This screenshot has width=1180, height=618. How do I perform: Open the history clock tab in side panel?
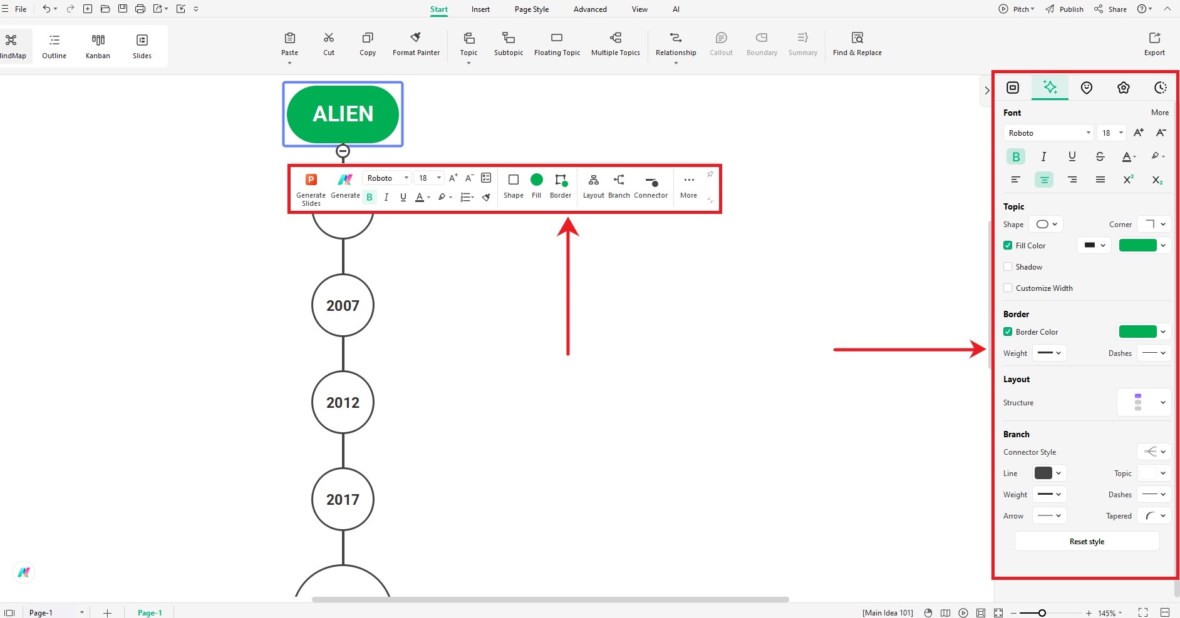click(x=1160, y=88)
